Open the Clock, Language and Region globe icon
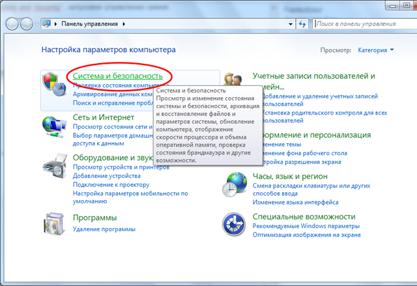 pos(235,184)
